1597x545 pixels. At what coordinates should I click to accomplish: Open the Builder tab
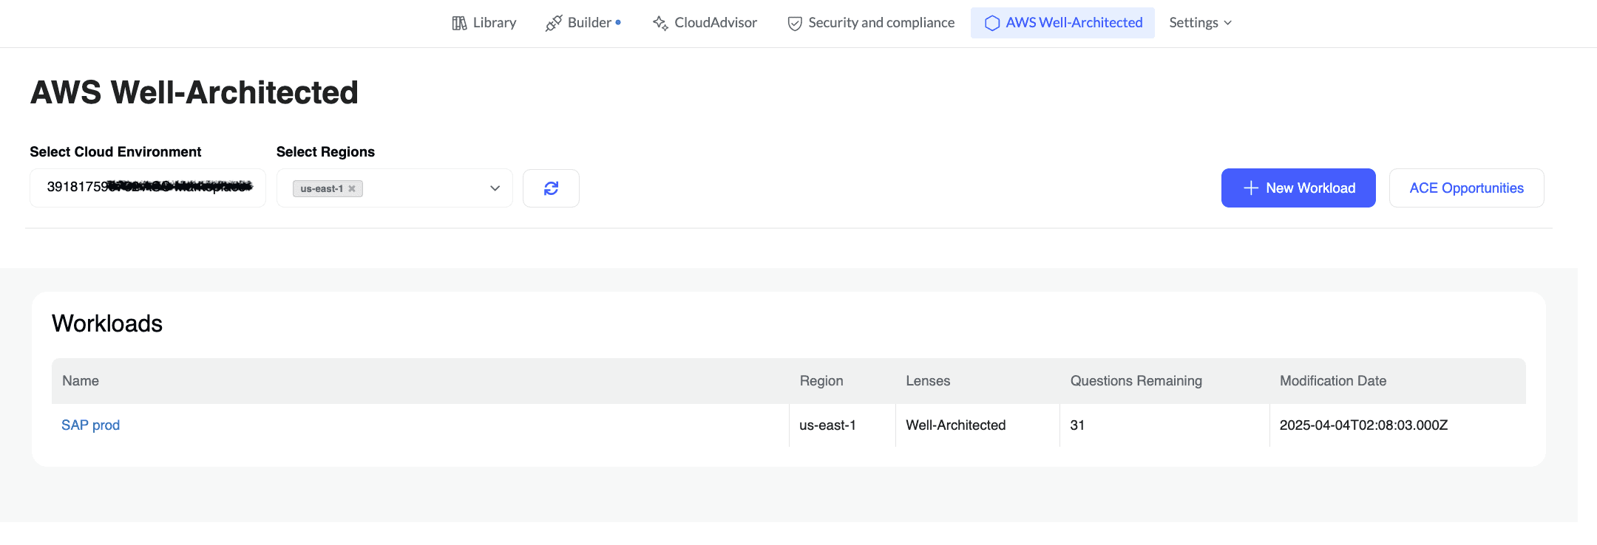pos(583,23)
